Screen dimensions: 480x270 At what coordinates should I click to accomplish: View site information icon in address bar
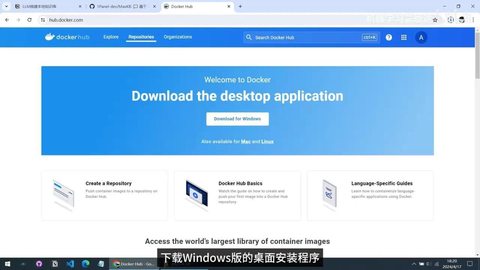coord(43,20)
